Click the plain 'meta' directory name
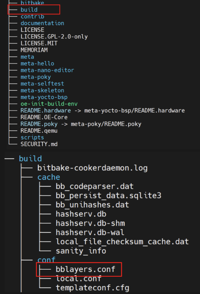The width and height of the screenshot is (200, 294). [27, 57]
